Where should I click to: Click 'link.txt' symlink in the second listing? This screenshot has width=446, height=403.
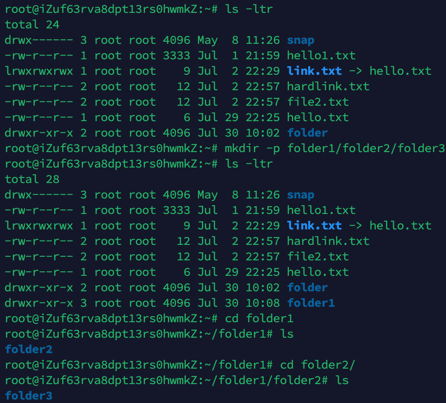[x=314, y=226]
